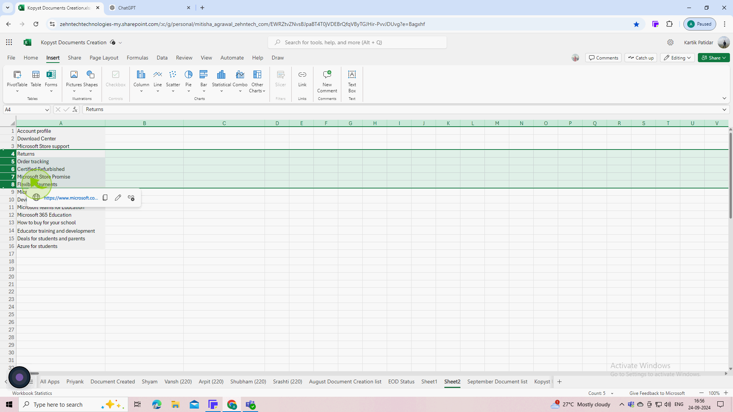Switch to the Home tab

pos(31,58)
